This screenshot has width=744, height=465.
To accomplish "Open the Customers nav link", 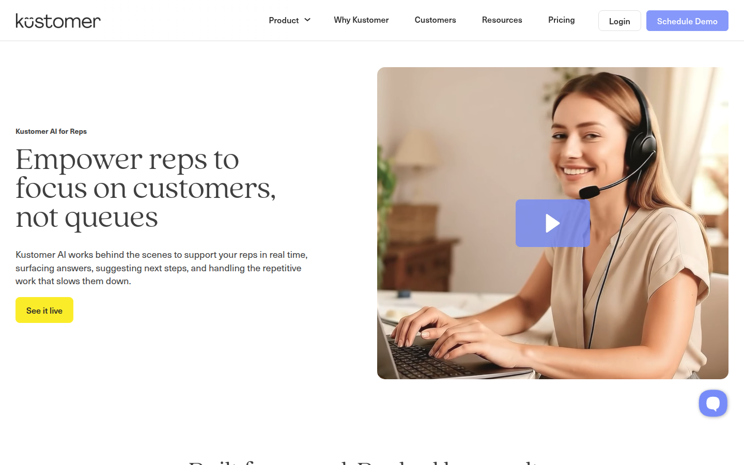I will tap(435, 20).
